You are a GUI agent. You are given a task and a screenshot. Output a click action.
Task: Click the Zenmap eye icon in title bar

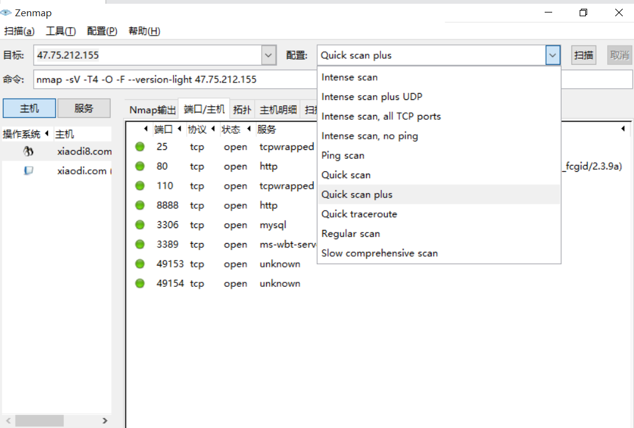(x=6, y=13)
